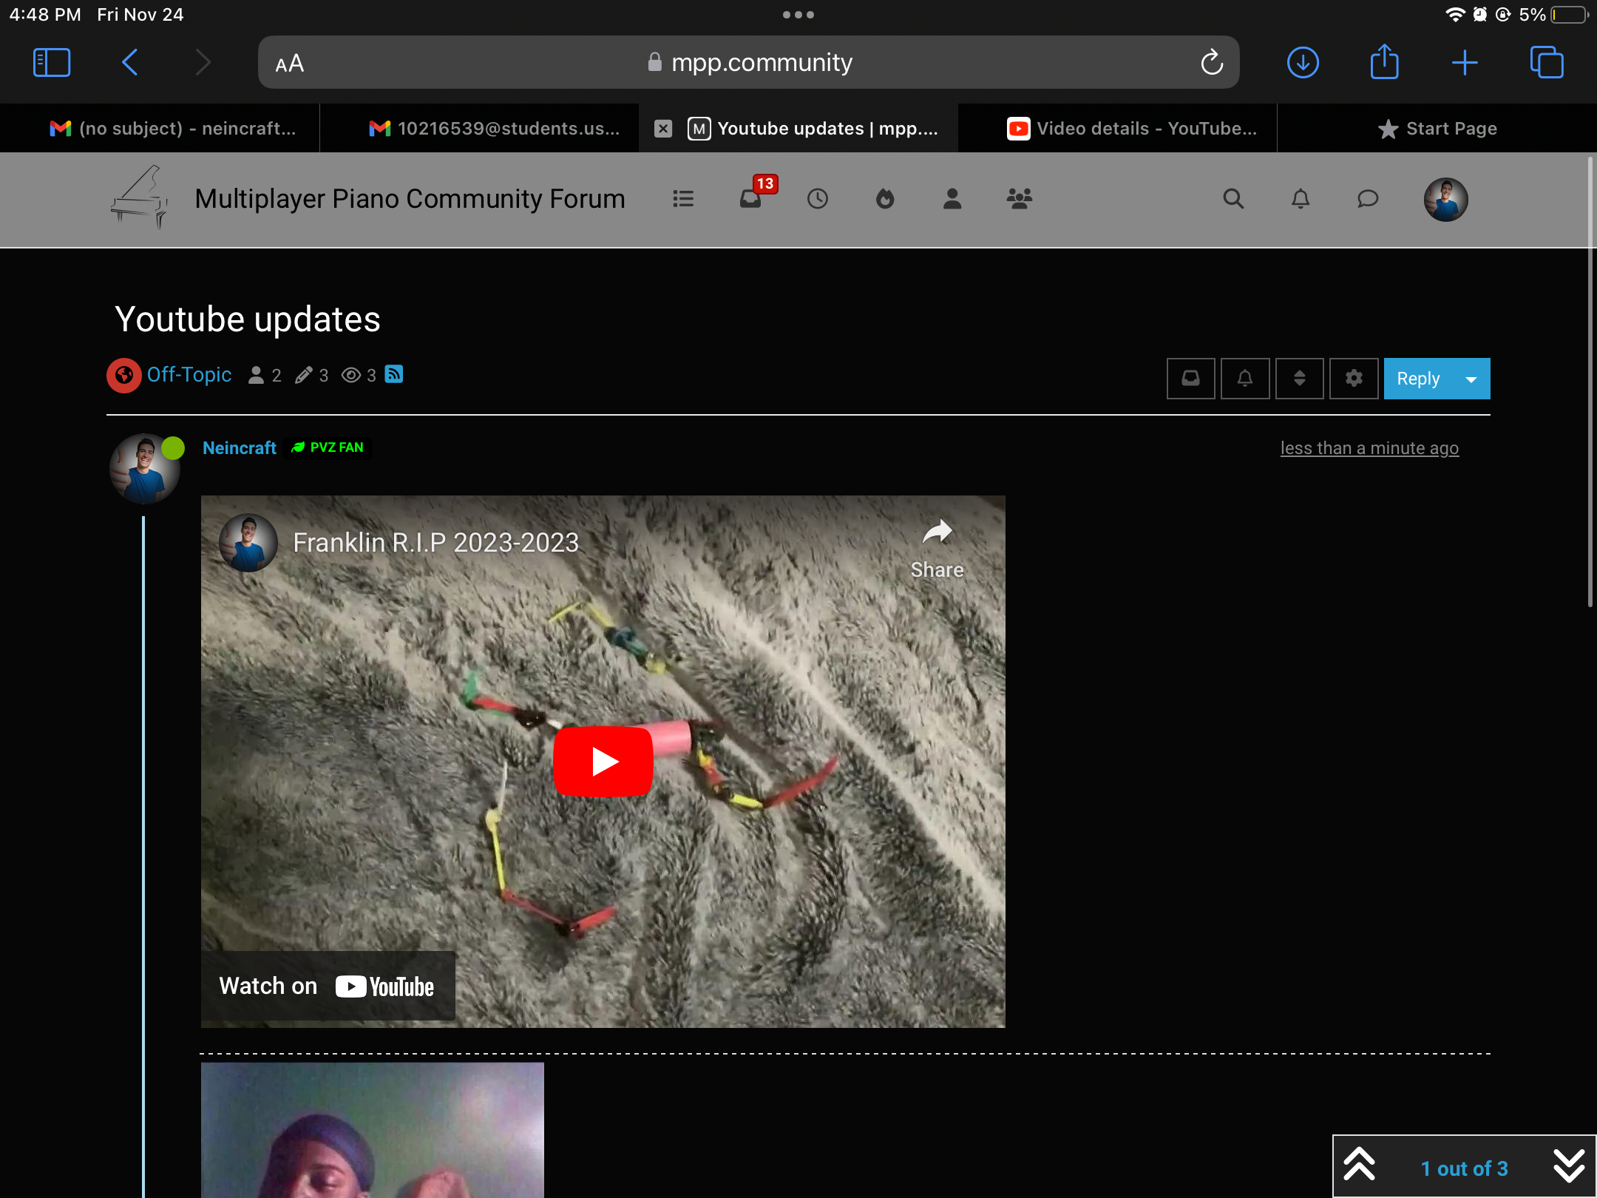Switch to the 10216539@students Gmail tab
The width and height of the screenshot is (1597, 1198).
(479, 129)
